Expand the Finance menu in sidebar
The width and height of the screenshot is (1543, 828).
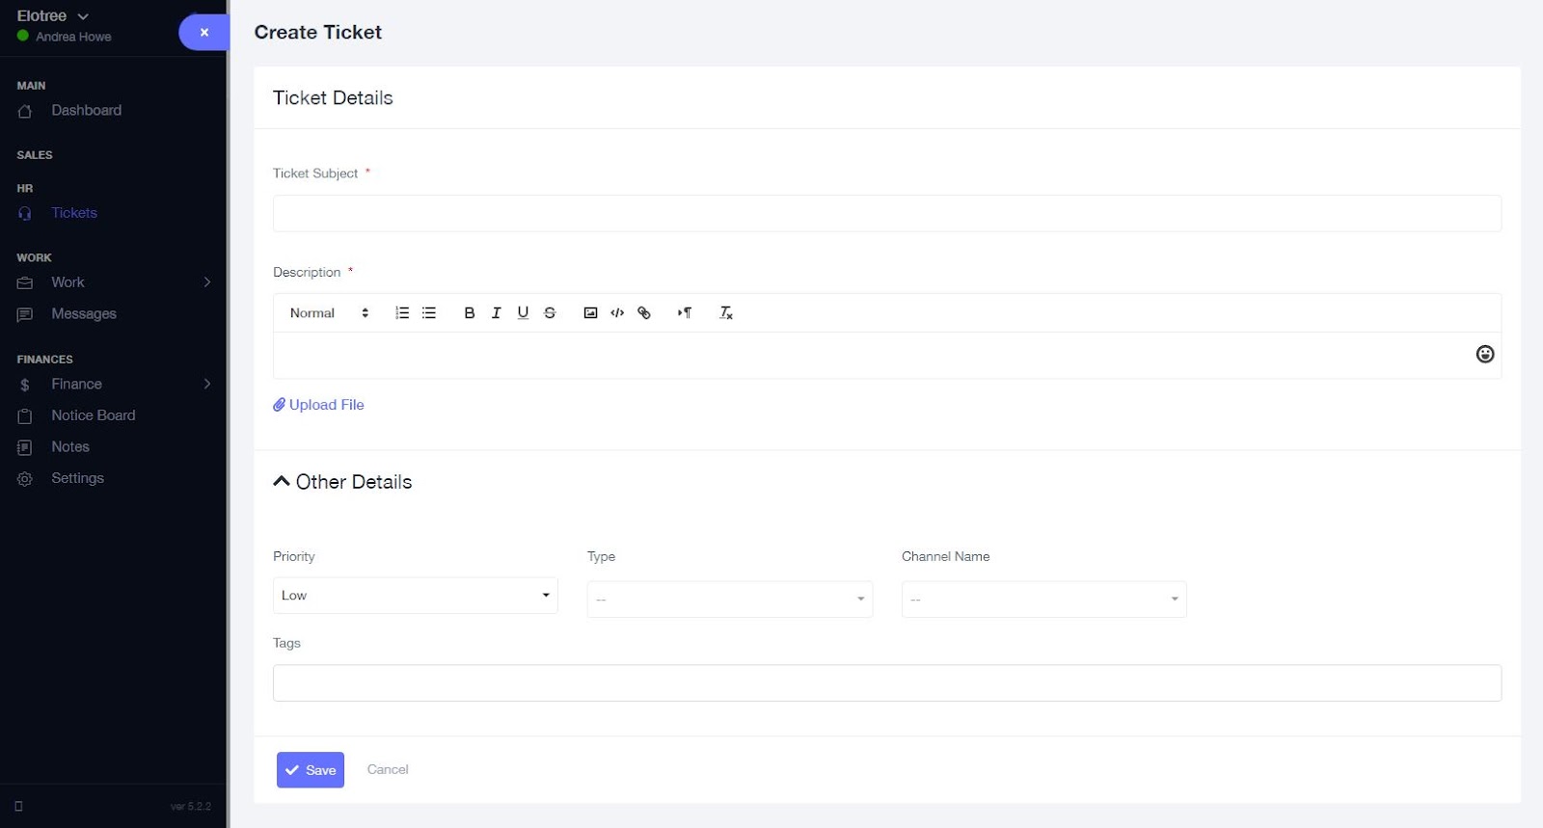tap(114, 385)
